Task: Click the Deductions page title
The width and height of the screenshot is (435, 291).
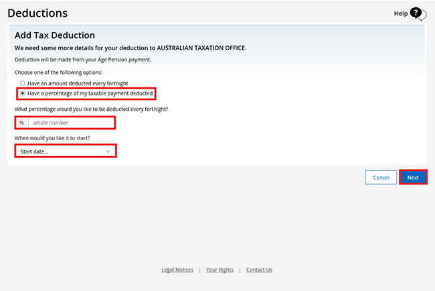Action: pyautogui.click(x=37, y=13)
